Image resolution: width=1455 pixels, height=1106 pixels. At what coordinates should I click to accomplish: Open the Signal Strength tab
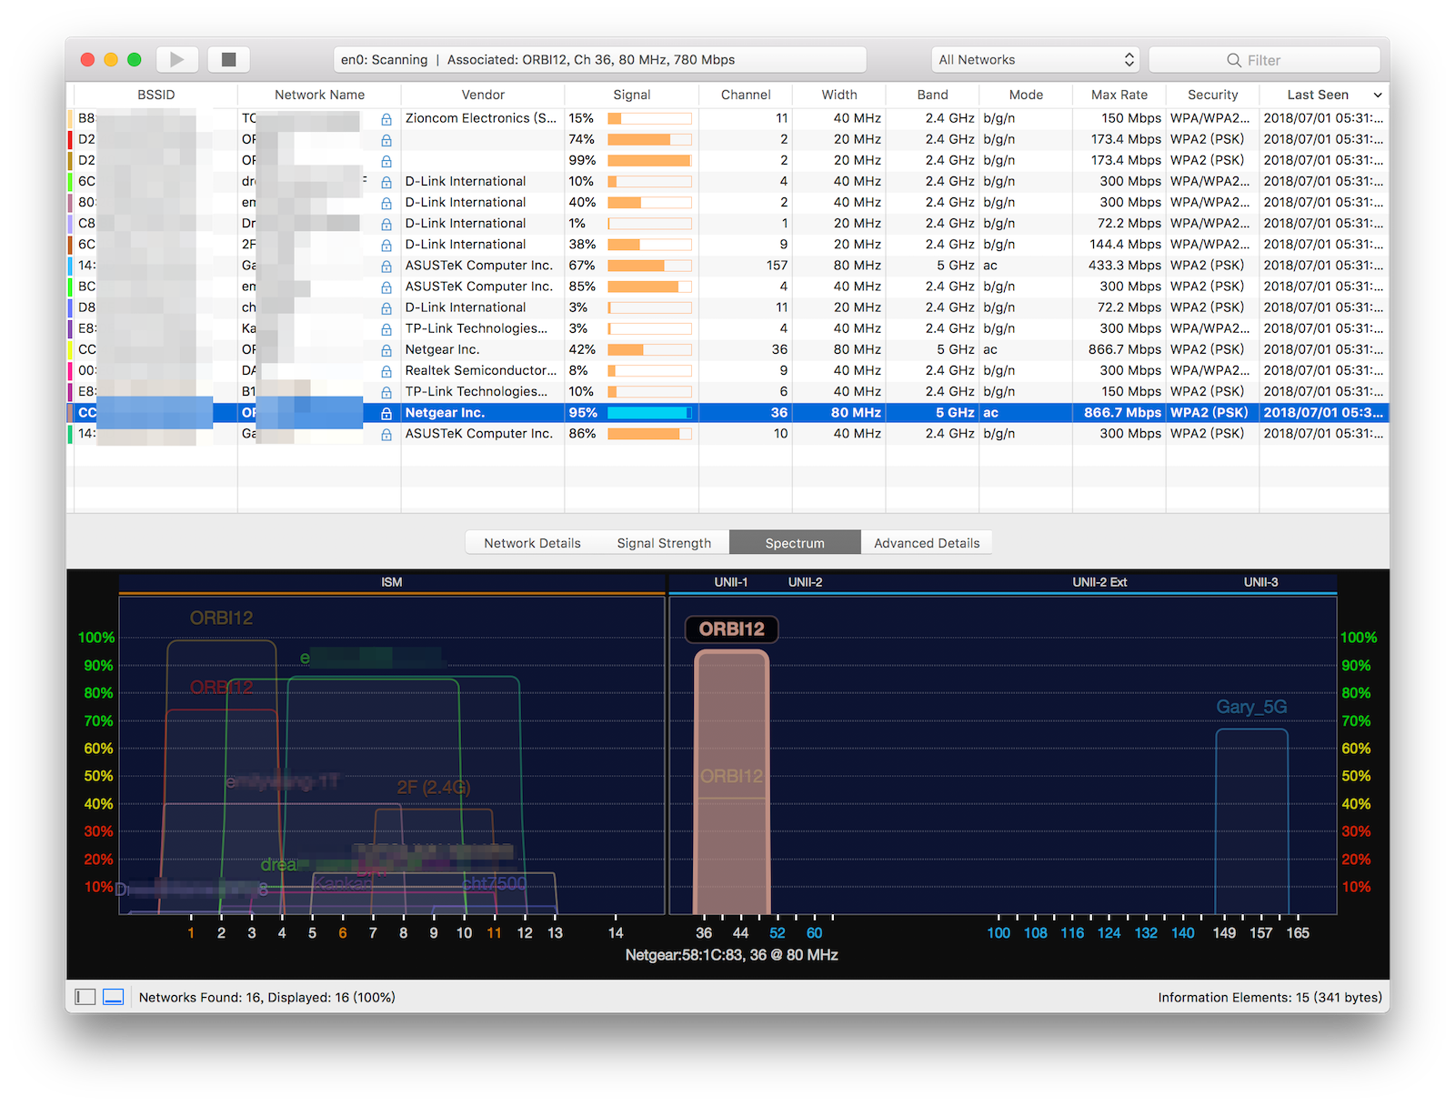pyautogui.click(x=664, y=543)
